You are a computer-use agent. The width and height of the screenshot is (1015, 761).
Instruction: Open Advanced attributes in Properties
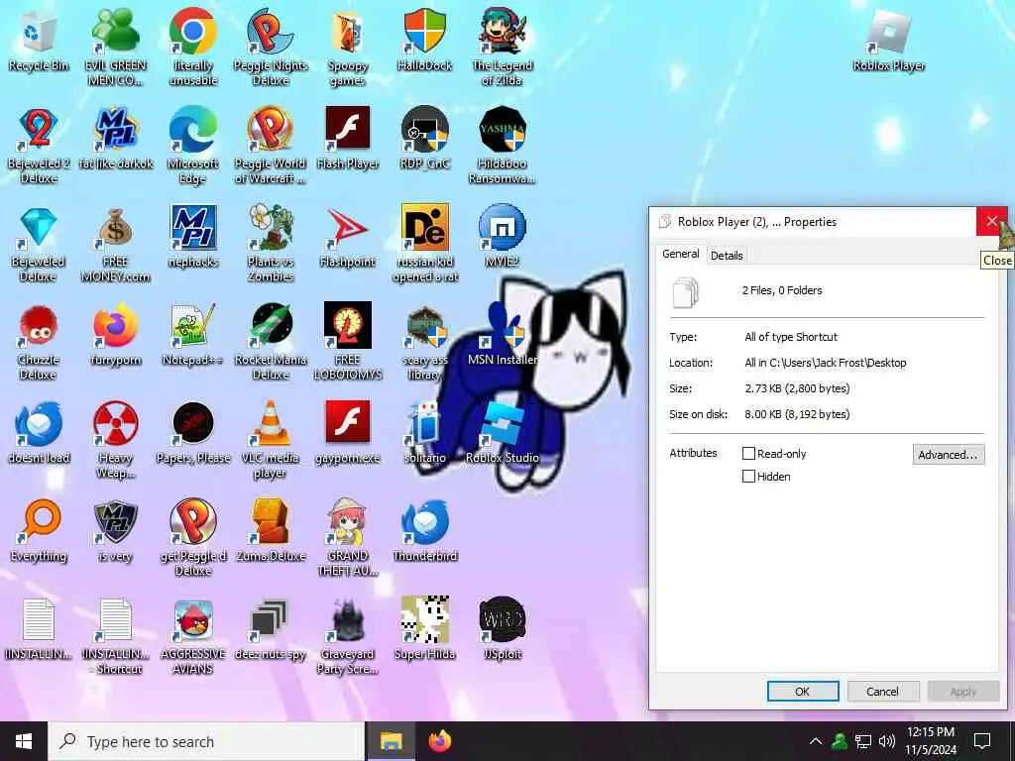click(x=949, y=454)
